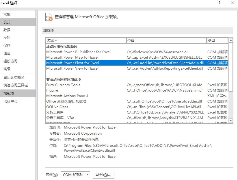Select 快速访问工具栏 in the sidebar
The width and height of the screenshot is (238, 180).
pyautogui.click(x=18, y=85)
